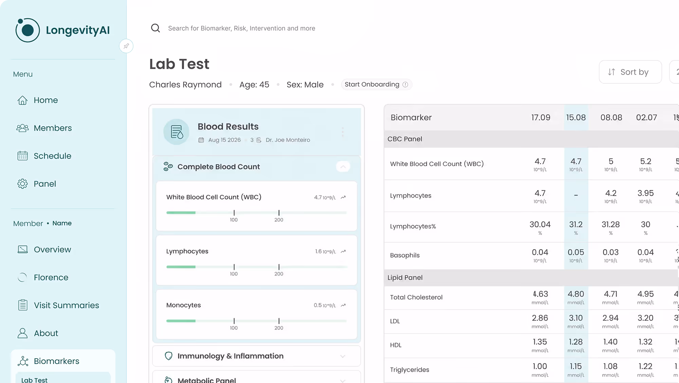Open trend arrow for Monocytes card
The image size is (679, 383).
pyautogui.click(x=343, y=305)
